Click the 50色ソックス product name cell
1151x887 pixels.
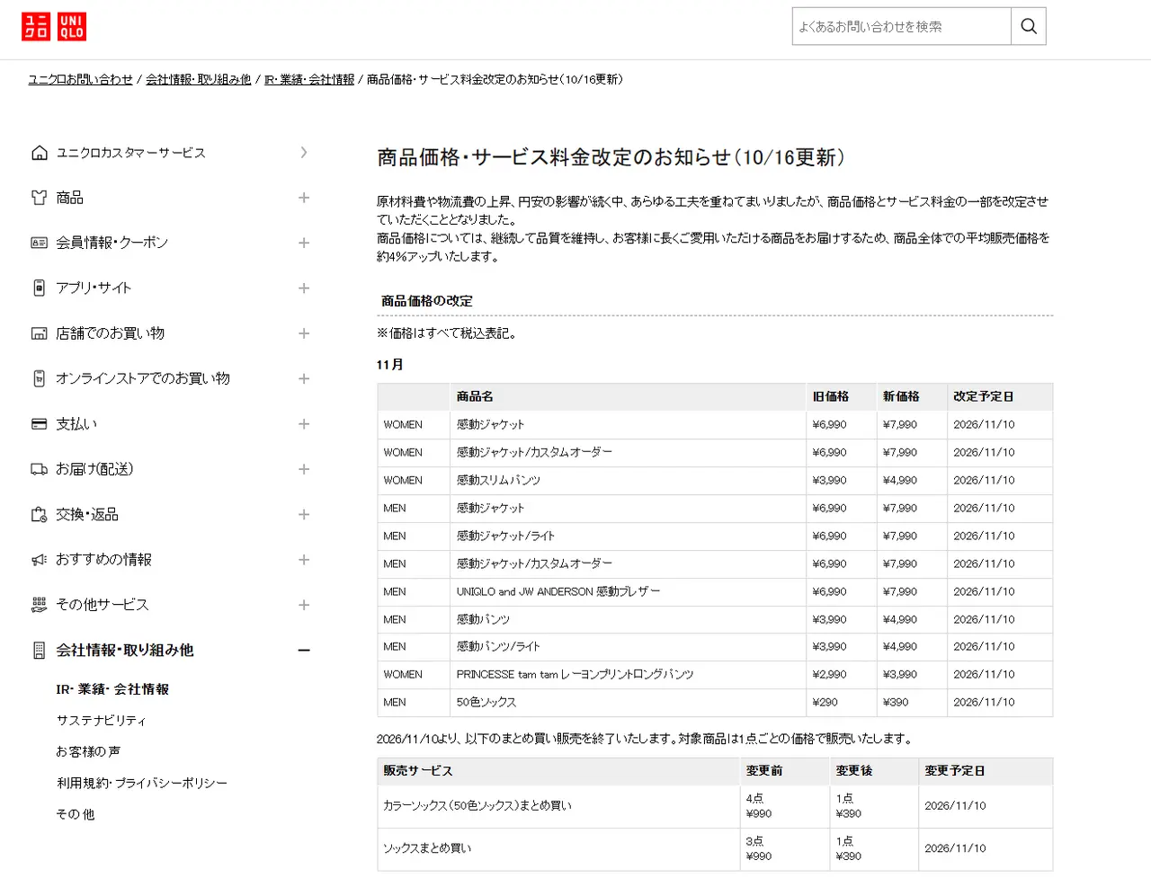[628, 702]
